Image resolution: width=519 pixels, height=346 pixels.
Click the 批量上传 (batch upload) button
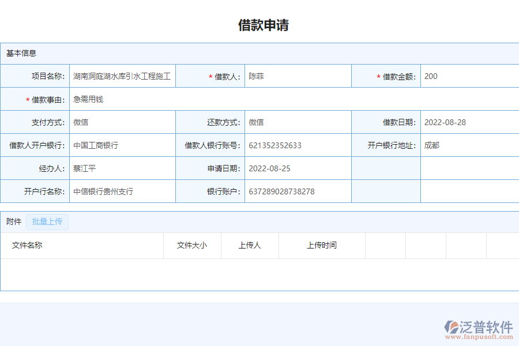click(47, 222)
